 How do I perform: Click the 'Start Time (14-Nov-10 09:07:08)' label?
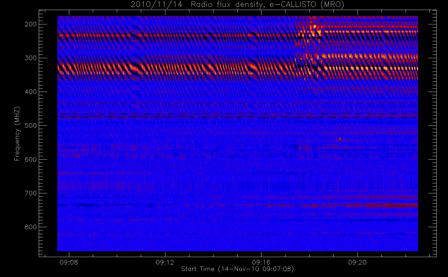click(x=237, y=269)
